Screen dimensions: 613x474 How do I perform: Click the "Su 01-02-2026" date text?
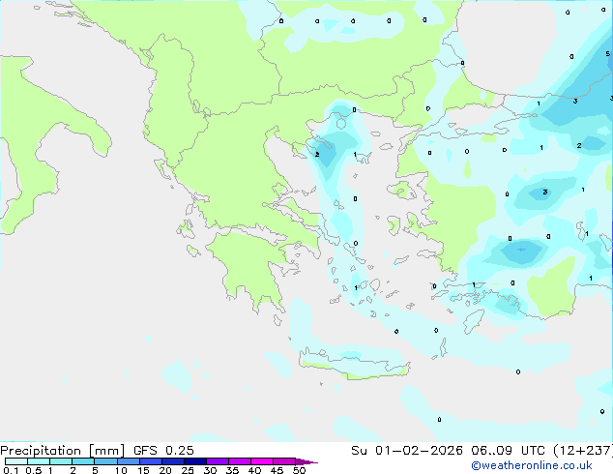click(407, 451)
